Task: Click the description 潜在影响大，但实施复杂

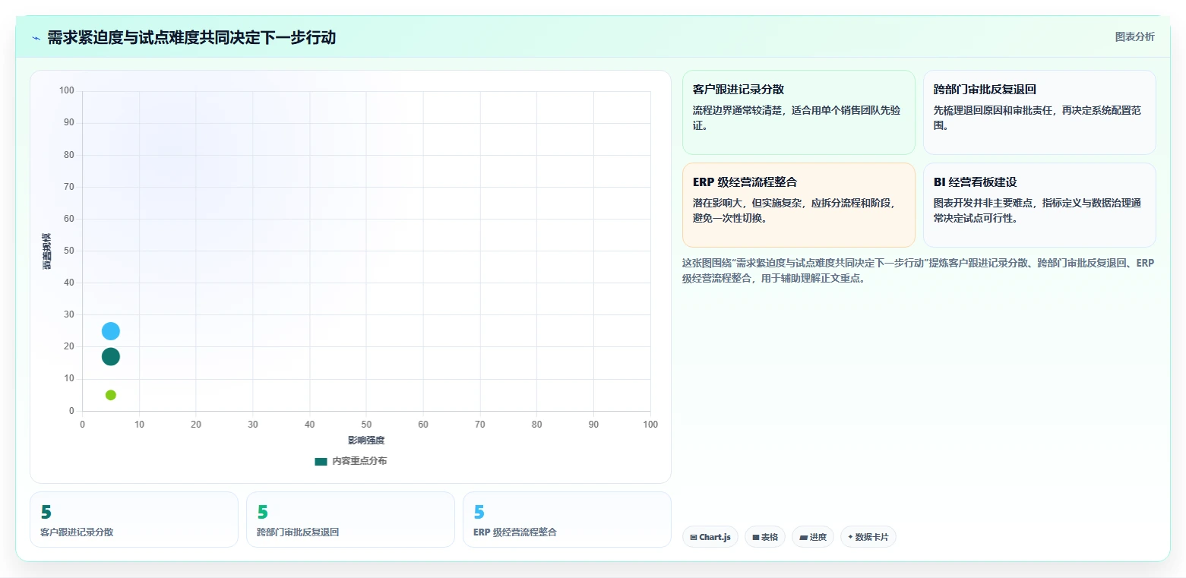Action: click(795, 210)
